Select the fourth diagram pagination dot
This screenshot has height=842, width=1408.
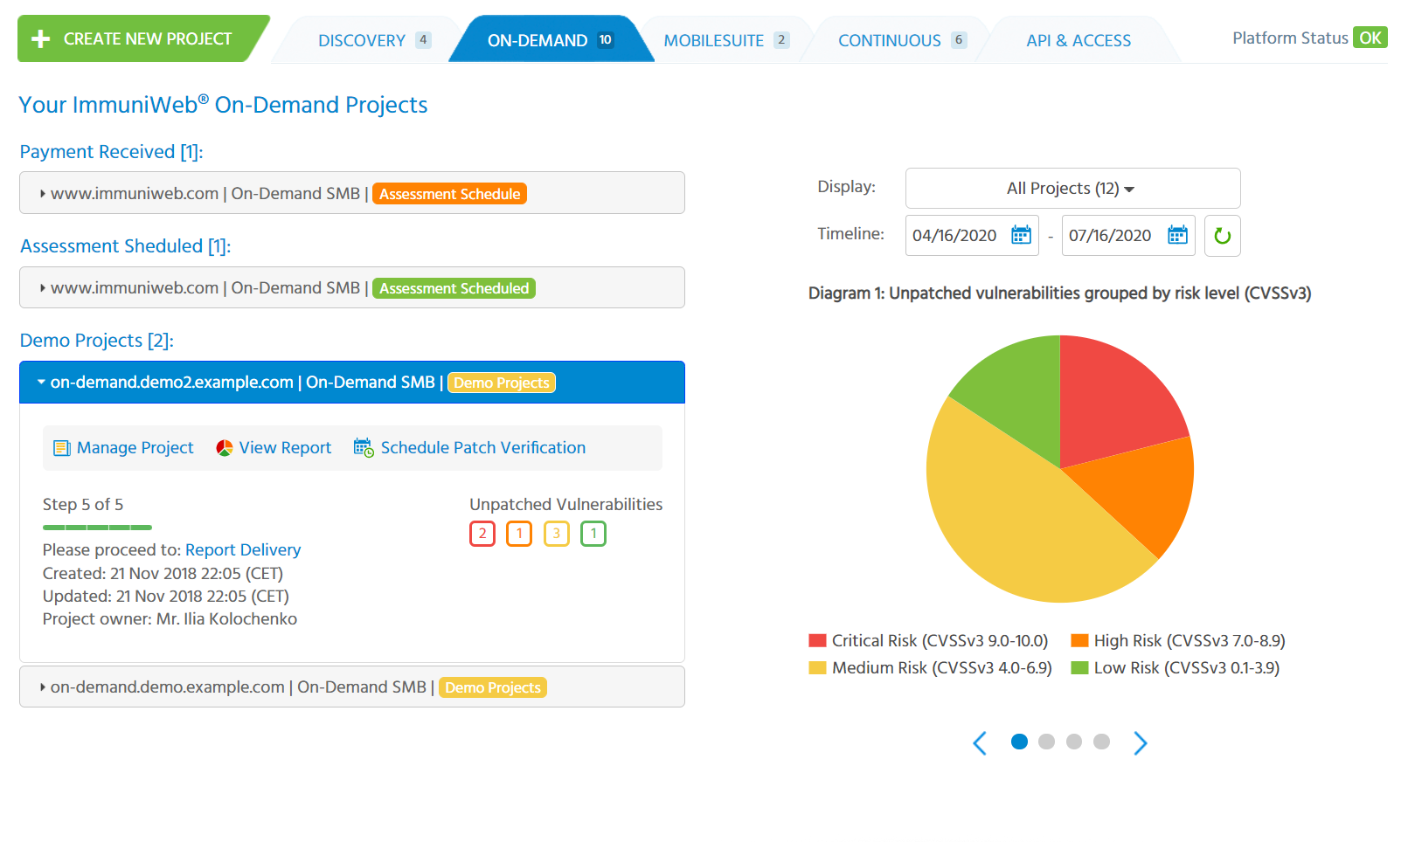point(1101,742)
